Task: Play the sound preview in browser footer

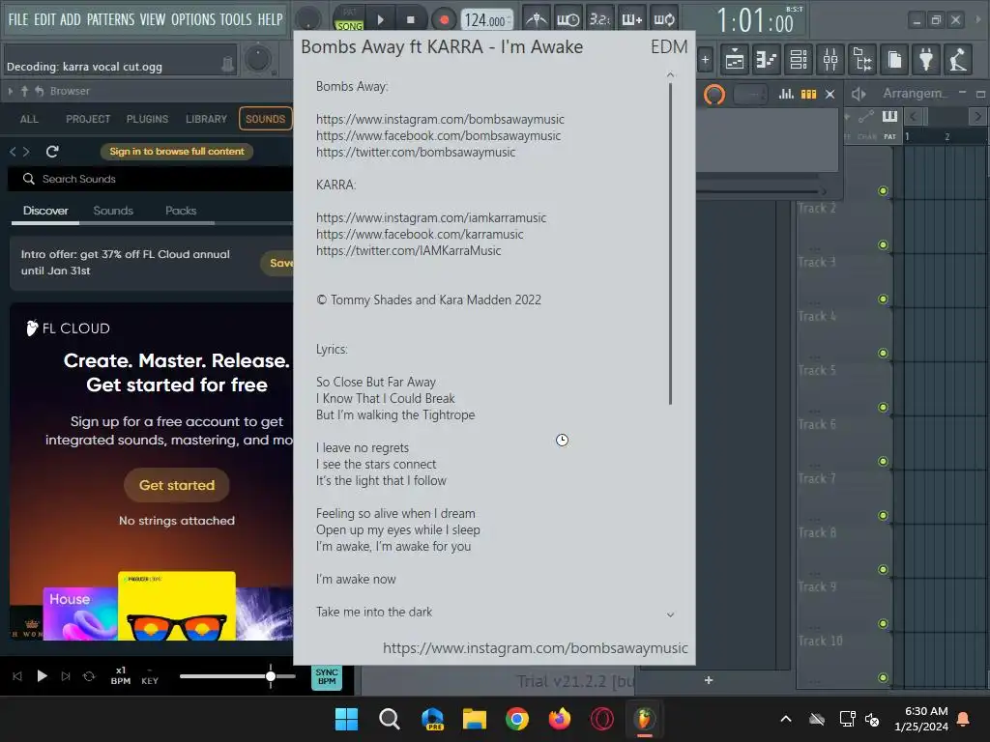Action: click(42, 675)
